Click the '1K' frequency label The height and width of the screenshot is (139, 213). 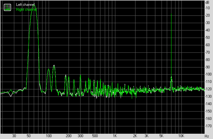pos(115,136)
